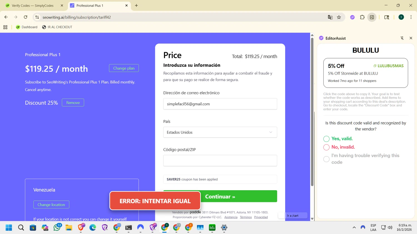Screen dimensions: 417x234
Task: Open the clock and date panel
Action: [x=404, y=228]
